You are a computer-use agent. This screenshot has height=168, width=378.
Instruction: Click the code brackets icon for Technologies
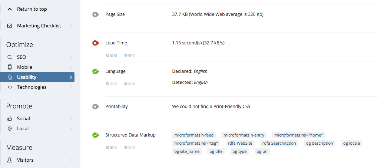10,87
